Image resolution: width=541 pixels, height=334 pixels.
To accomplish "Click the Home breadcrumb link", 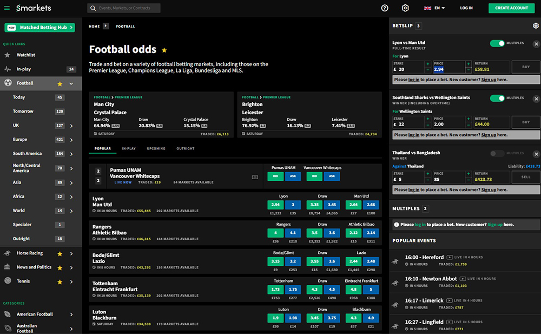I will (x=94, y=26).
